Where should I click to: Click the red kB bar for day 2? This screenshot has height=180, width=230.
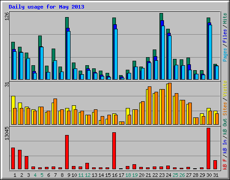(x=20, y=159)
